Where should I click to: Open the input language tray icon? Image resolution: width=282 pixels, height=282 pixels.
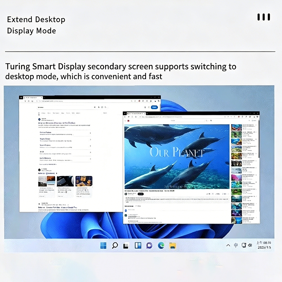pyautogui.click(x=236, y=245)
